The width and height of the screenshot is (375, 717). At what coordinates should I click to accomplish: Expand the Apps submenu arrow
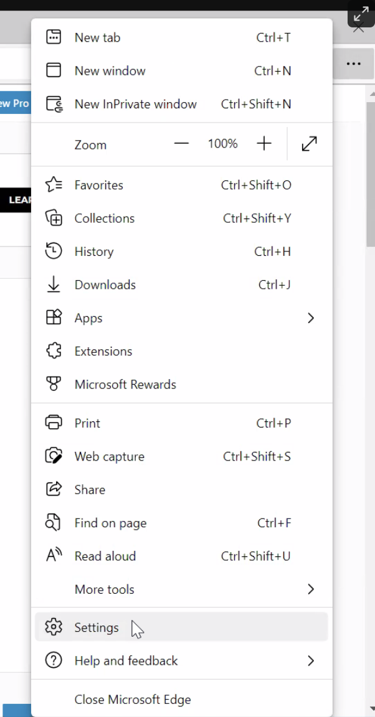[311, 318]
